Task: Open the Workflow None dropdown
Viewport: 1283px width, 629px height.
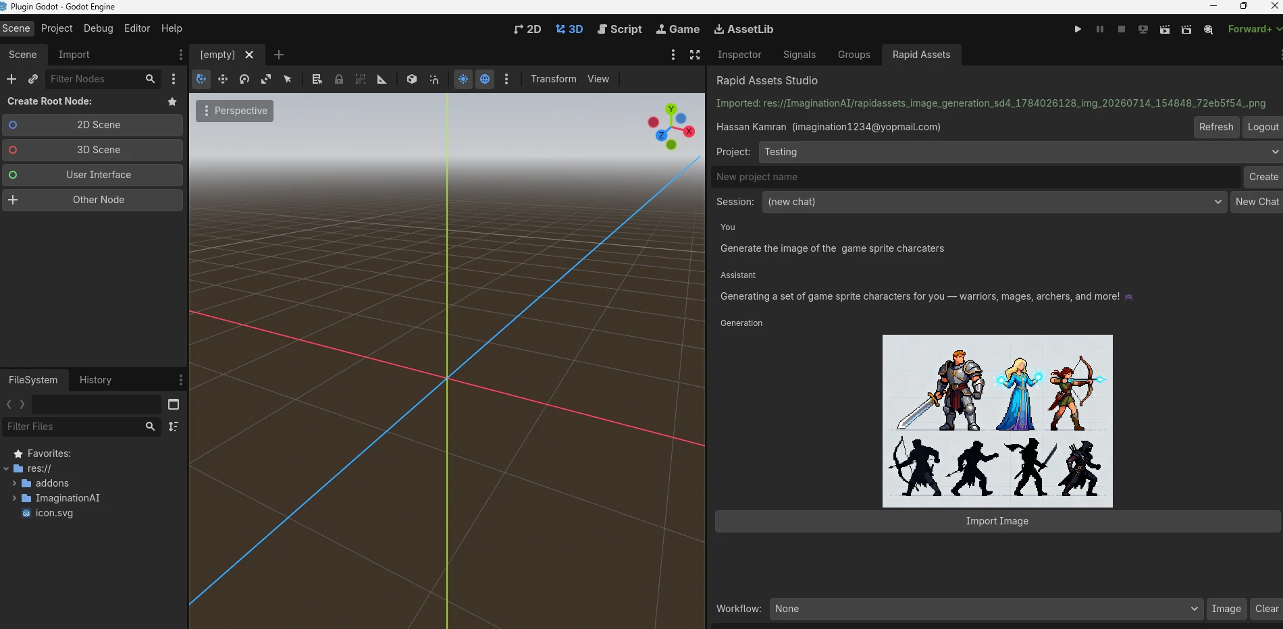Action: pyautogui.click(x=987, y=609)
